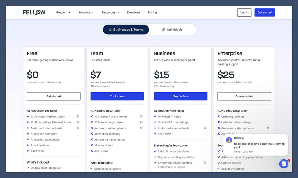Click the notification badge on the chat bubble

pyautogui.click(x=288, y=160)
